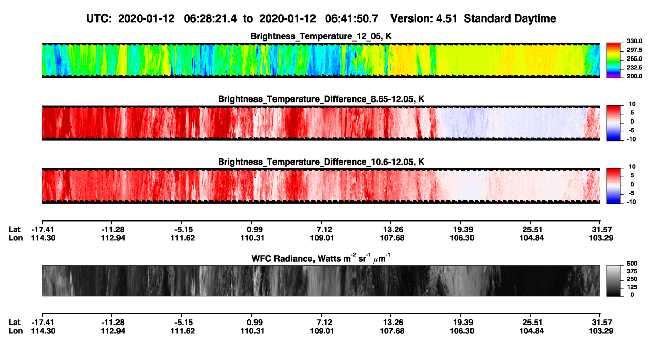667x342 pixels.
Task: Click the UTC: label in the header
Action: pyautogui.click(x=100, y=19)
